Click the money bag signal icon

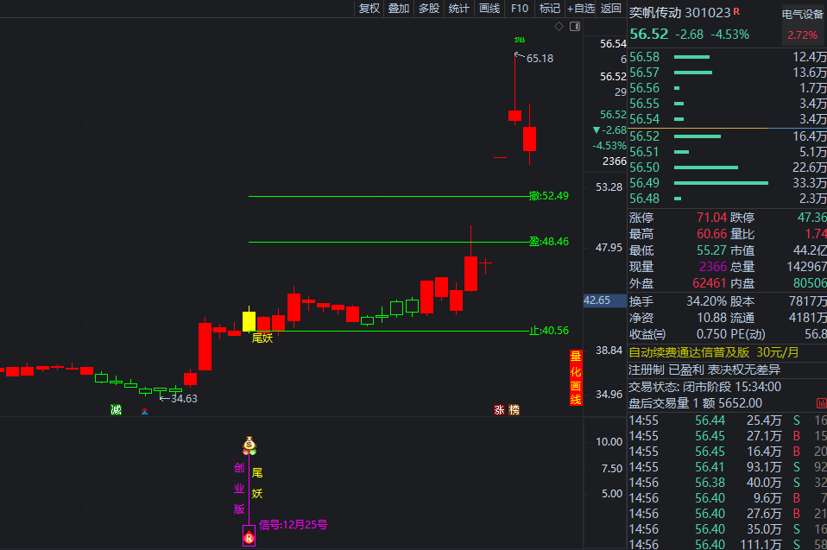point(249,446)
